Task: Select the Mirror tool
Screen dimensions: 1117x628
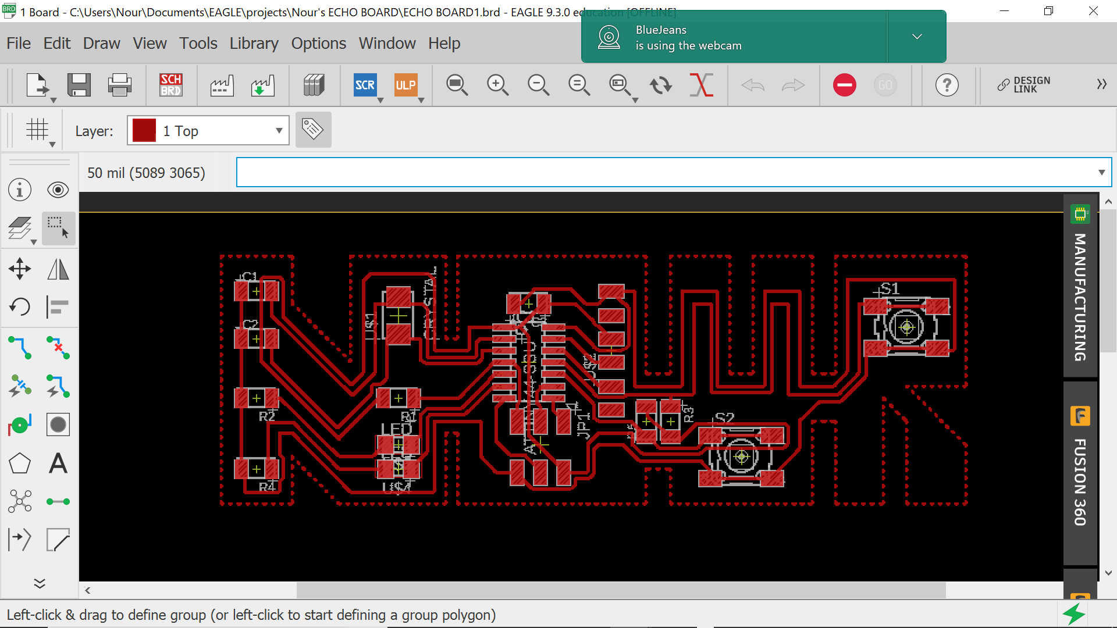Action: click(58, 269)
